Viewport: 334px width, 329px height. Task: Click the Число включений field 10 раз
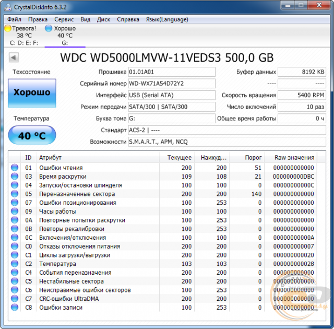coord(302,107)
